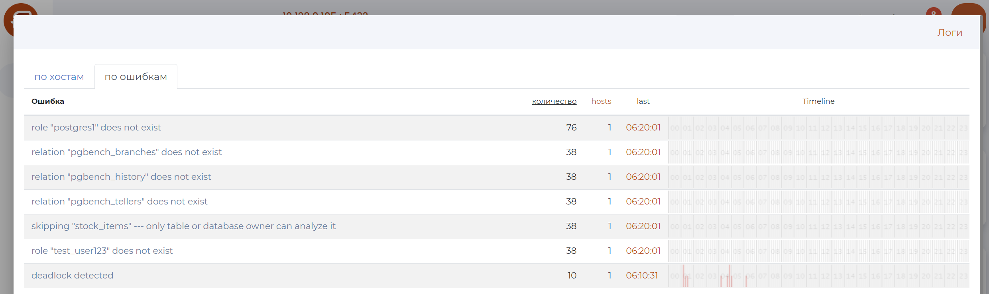Open role "postgres1" does not exist error
Screen dimensions: 989x294
96,128
